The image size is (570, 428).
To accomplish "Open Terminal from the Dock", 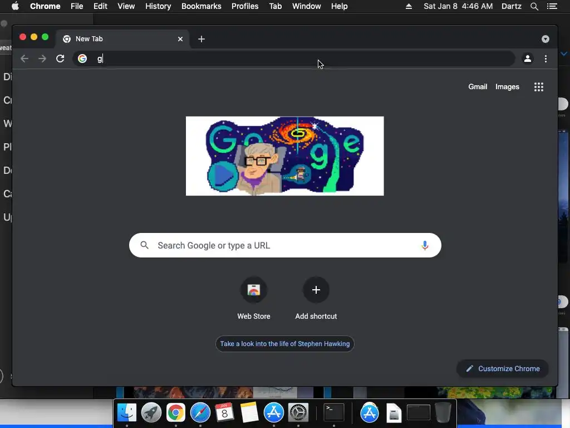I will pos(334,413).
